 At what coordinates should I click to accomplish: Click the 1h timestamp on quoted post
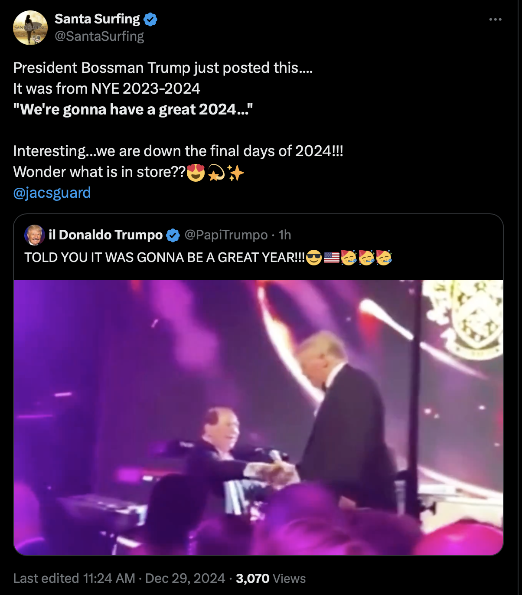click(x=285, y=235)
